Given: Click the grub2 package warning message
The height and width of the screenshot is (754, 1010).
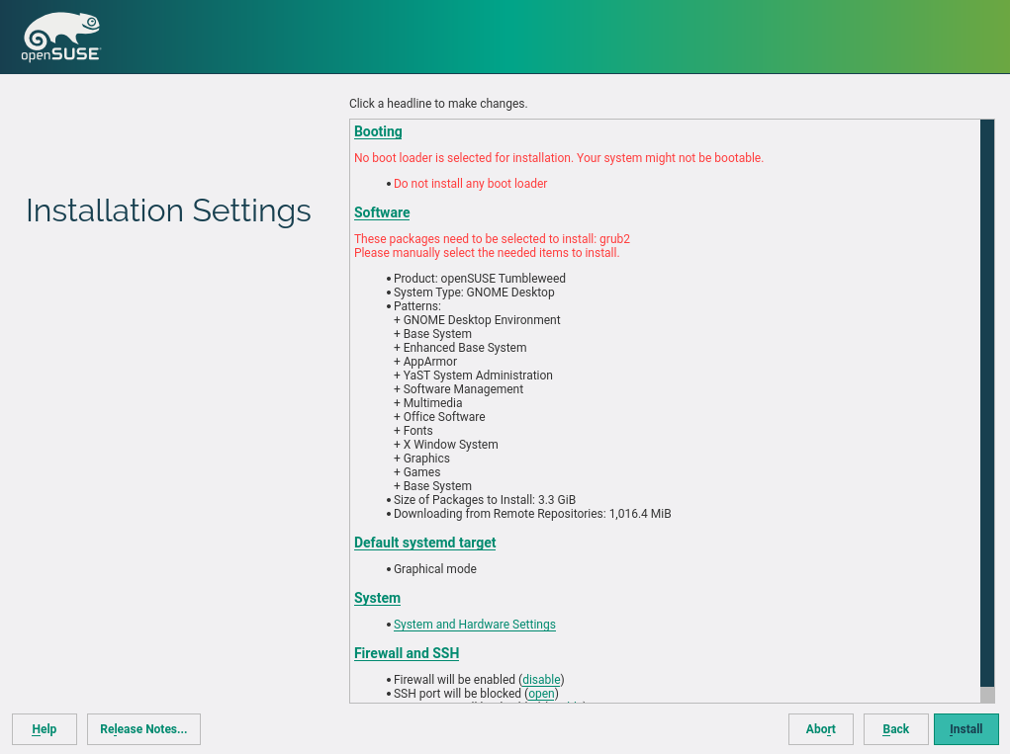Looking at the screenshot, I should pyautogui.click(x=492, y=239).
